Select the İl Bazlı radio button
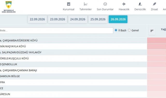Image resolution: width=166 pixels, height=98 pixels. [116, 30]
